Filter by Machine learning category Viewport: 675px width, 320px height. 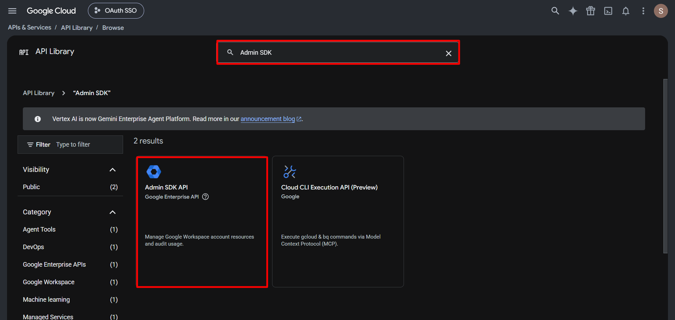[x=70, y=300]
